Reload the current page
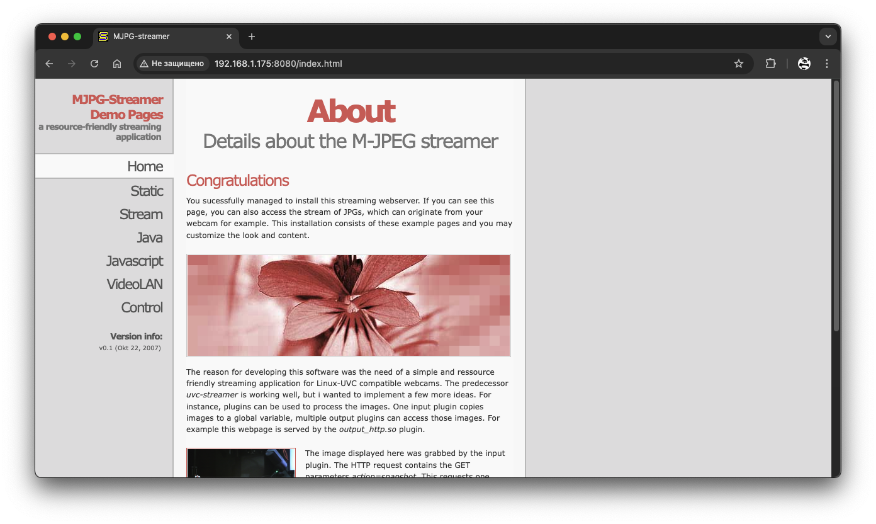This screenshot has width=876, height=524. [94, 64]
